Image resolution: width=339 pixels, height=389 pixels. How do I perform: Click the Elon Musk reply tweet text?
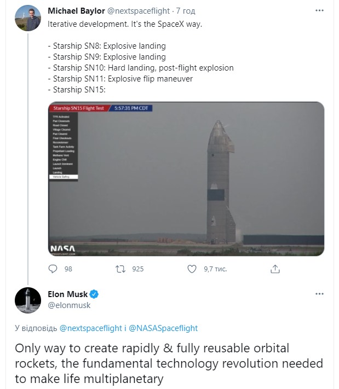point(169,363)
